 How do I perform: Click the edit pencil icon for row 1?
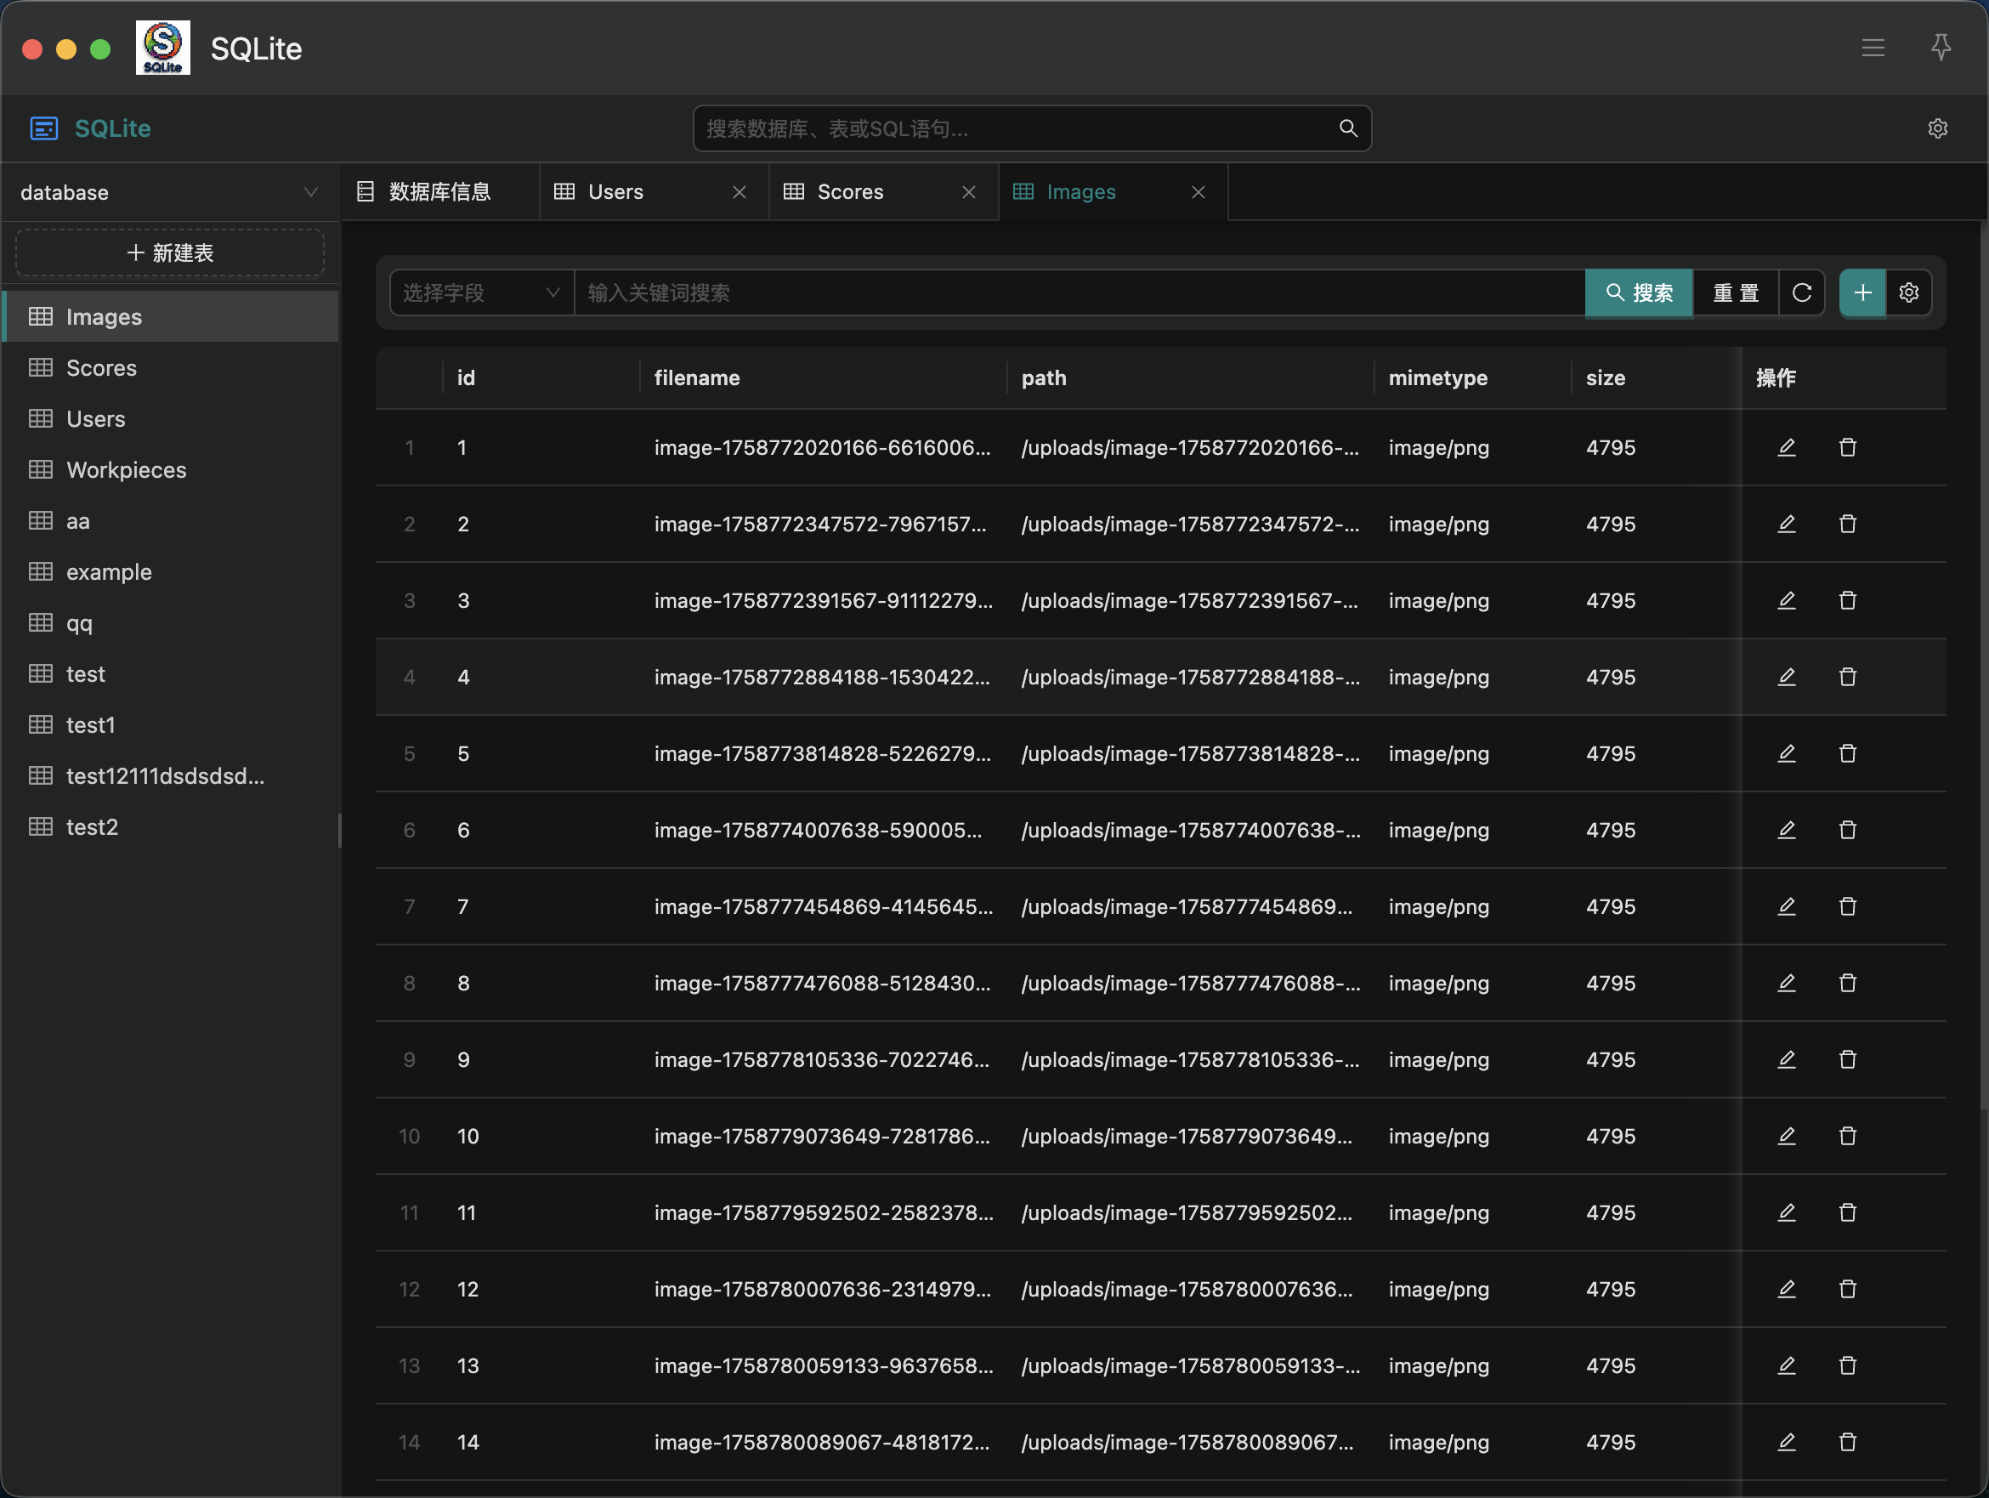[x=1786, y=447]
